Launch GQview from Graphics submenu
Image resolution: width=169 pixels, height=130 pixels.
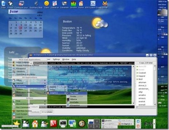(x=77, y=99)
